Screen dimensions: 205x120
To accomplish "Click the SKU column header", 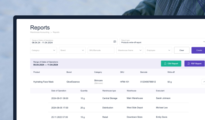I will (122, 72).
